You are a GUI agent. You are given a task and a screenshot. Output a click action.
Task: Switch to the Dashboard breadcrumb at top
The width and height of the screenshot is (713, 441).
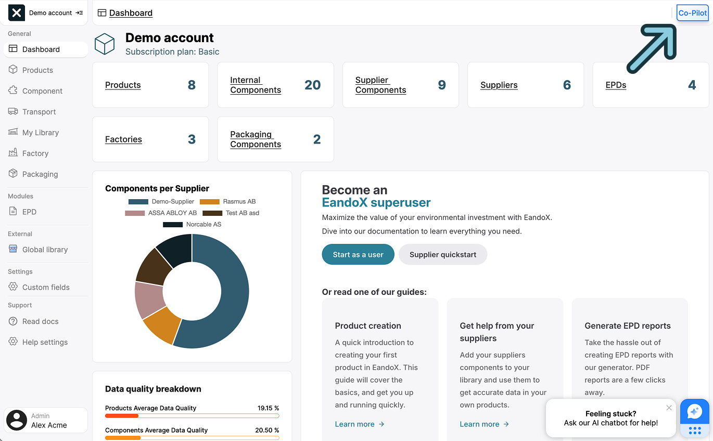(130, 12)
